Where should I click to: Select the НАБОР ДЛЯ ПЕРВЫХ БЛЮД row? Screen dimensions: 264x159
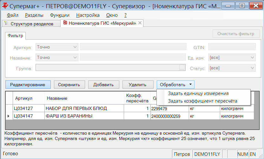[130, 108]
